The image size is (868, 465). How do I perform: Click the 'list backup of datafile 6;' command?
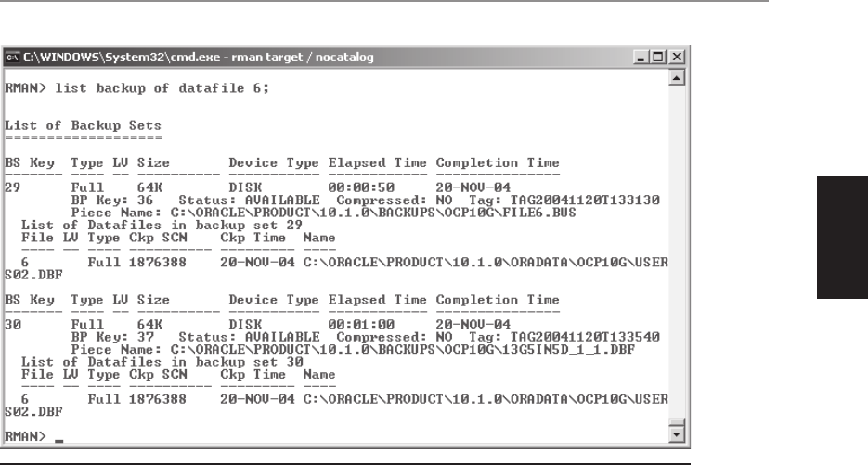tap(162, 88)
